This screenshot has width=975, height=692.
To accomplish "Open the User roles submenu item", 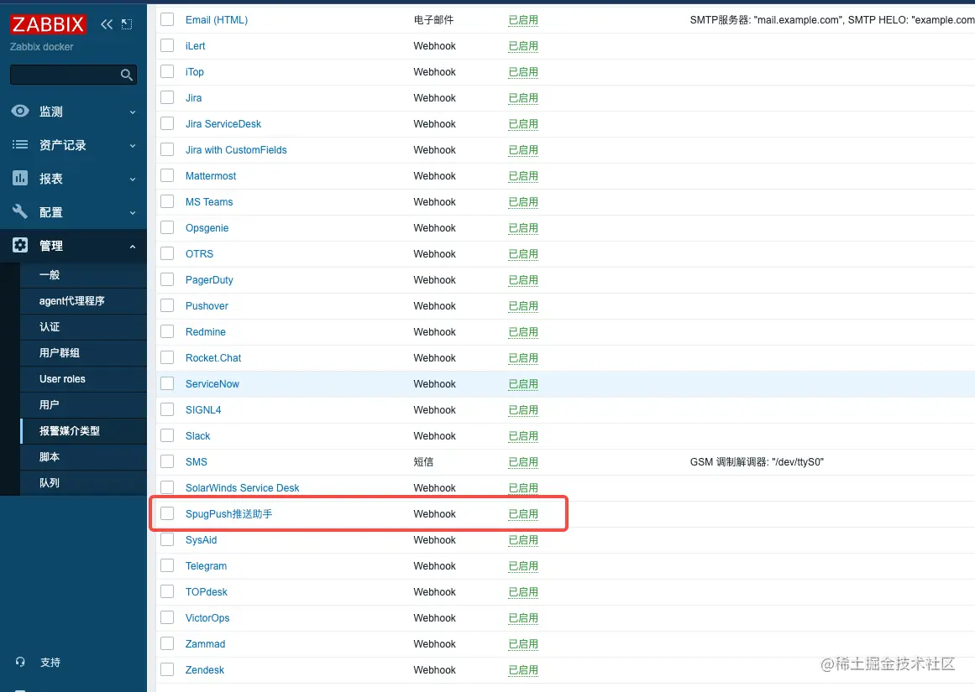I will click(x=83, y=379).
